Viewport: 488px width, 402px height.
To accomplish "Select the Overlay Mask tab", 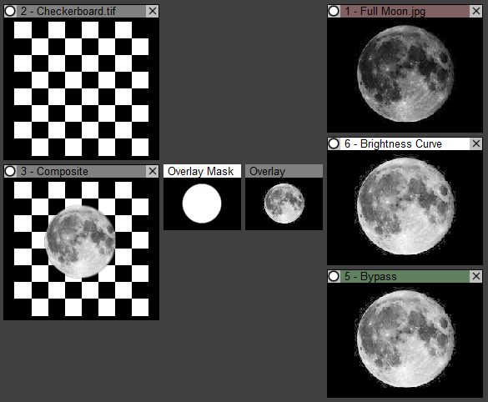I will 202,171.
